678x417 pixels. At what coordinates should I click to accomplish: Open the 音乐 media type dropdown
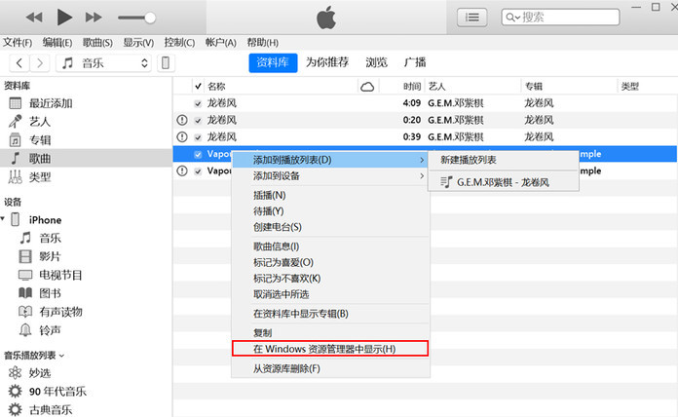[x=104, y=63]
